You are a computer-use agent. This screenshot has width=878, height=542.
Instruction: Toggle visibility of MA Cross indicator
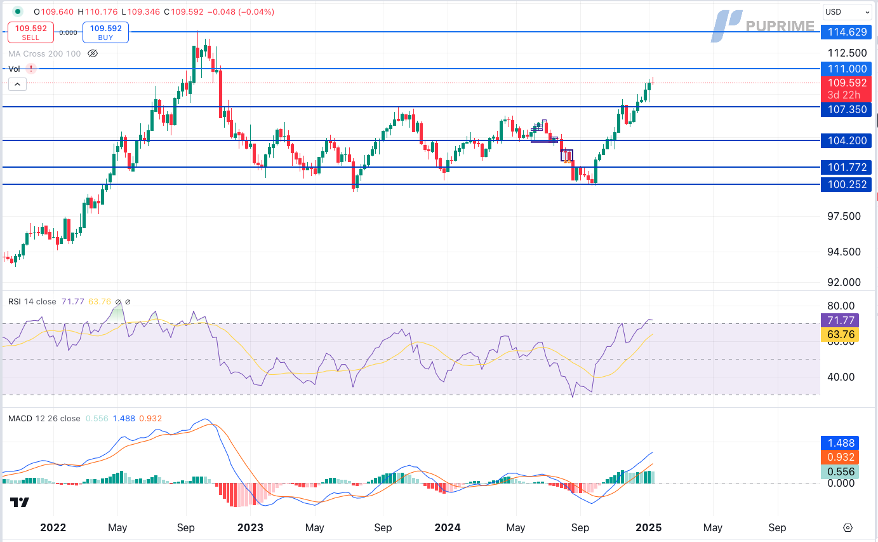pyautogui.click(x=92, y=53)
